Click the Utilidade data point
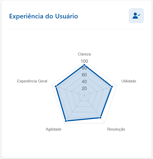 click(112, 87)
